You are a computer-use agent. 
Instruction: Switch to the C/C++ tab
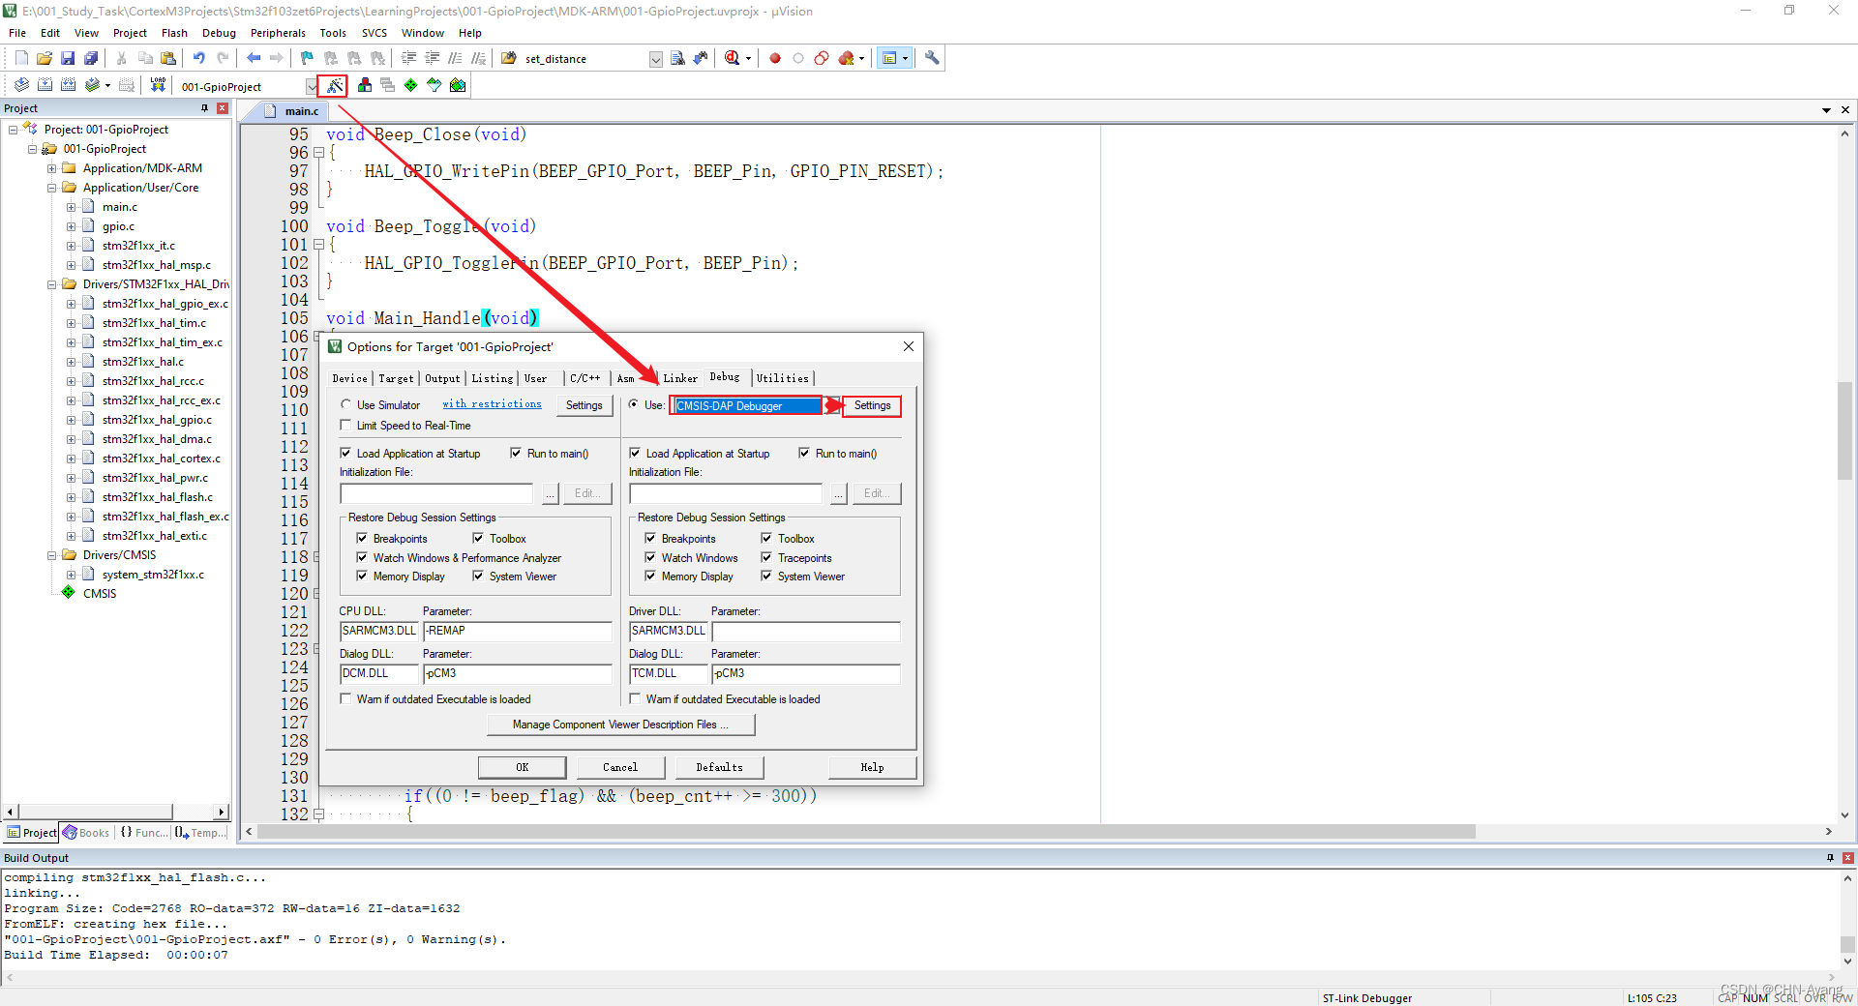click(x=584, y=378)
